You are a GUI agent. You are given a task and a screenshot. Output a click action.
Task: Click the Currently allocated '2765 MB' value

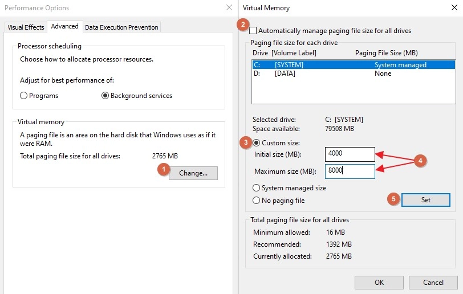click(x=339, y=256)
